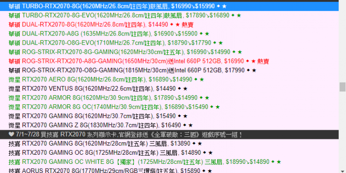The height and width of the screenshot is (173, 346).
Task: Click the vertical scrollbar thumb of the list
Action: click(x=343, y=87)
